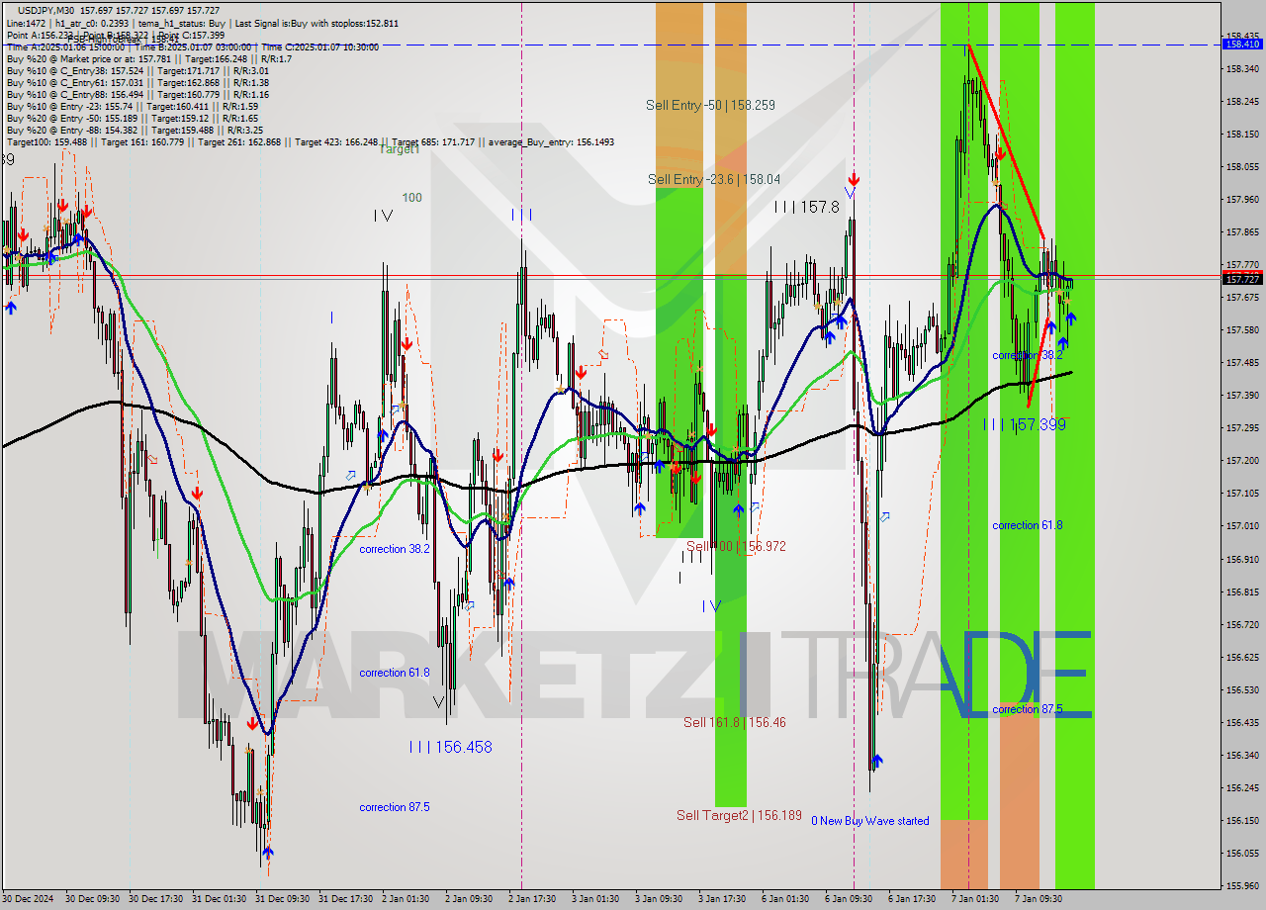The image size is (1266, 910).
Task: Select the 'Sell 161.8 | 156.46' label
Action: (735, 723)
